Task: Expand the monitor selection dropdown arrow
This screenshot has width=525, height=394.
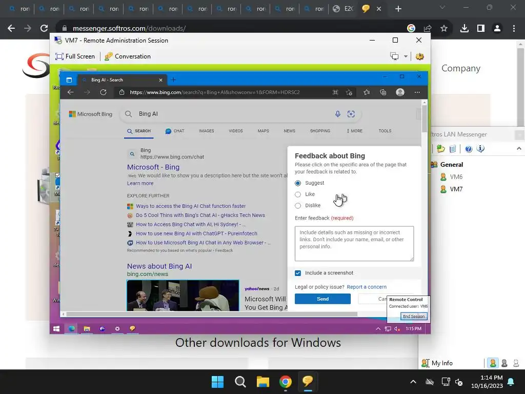Action: point(406,56)
